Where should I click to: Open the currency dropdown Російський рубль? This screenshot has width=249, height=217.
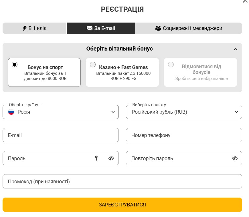184,112
